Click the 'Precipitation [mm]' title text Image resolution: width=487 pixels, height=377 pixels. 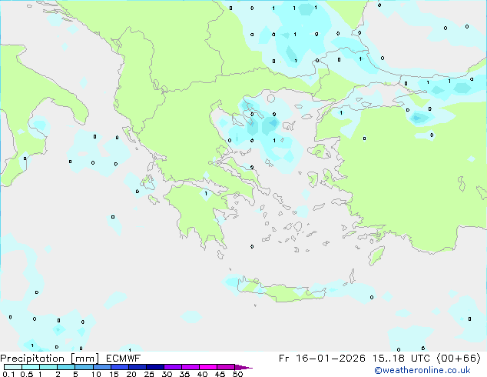click(x=49, y=359)
